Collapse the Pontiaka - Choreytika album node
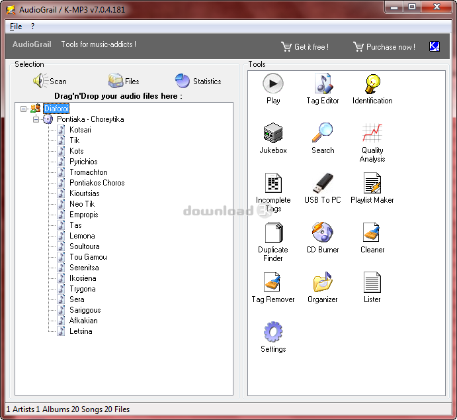This screenshot has width=457, height=420. 36,119
